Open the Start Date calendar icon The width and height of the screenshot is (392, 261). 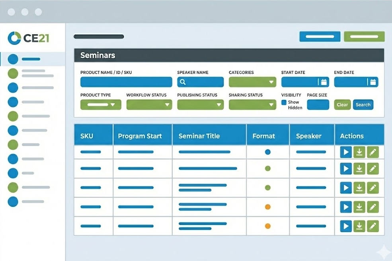tap(324, 82)
